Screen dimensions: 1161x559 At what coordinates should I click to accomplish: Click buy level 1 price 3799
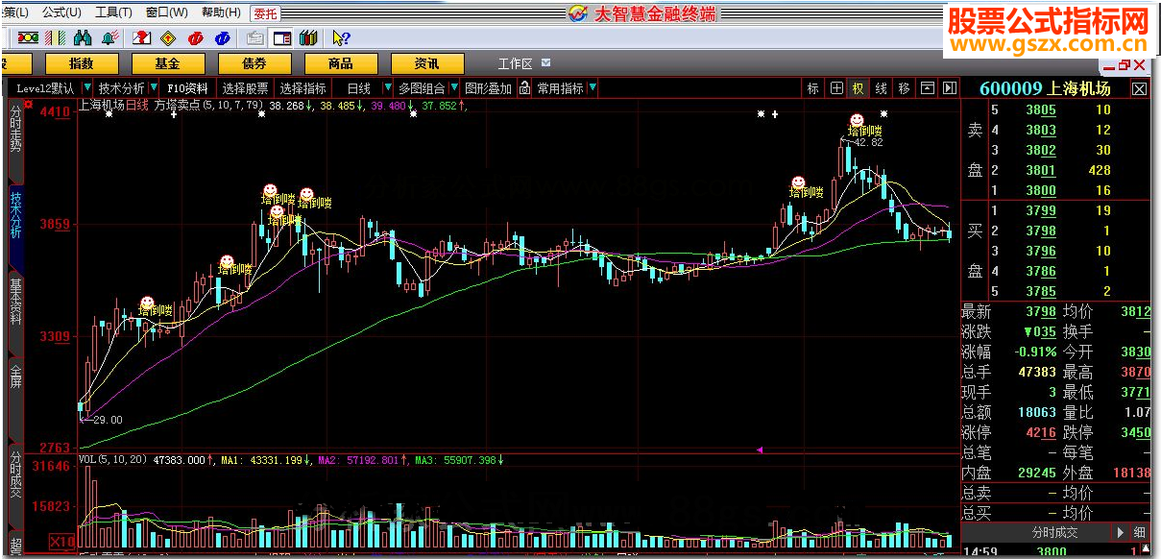[x=1040, y=210]
